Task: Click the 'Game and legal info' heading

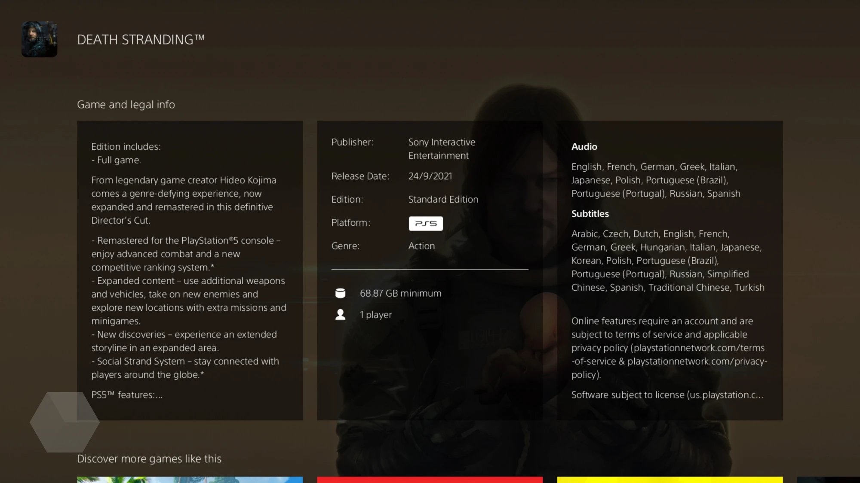Action: click(x=126, y=104)
